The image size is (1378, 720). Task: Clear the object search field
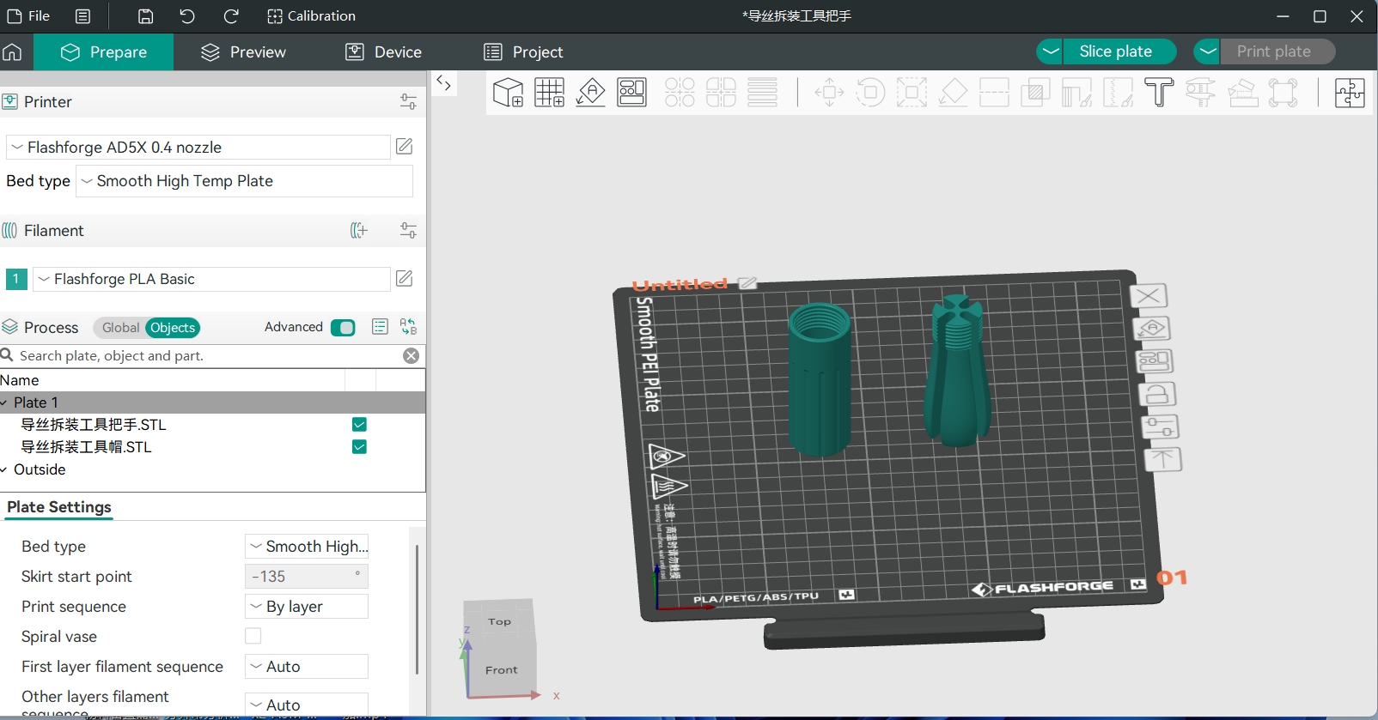[x=412, y=355]
